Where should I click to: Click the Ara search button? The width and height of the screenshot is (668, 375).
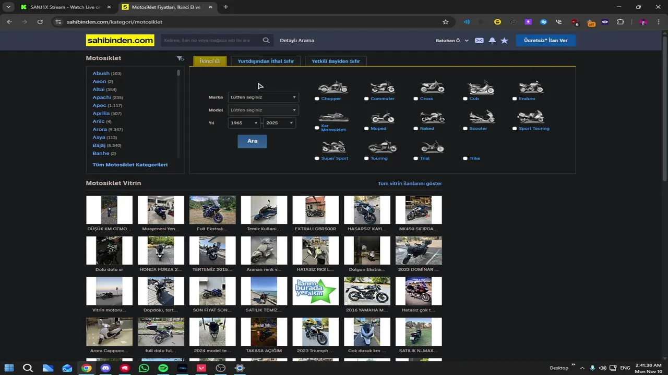252,141
